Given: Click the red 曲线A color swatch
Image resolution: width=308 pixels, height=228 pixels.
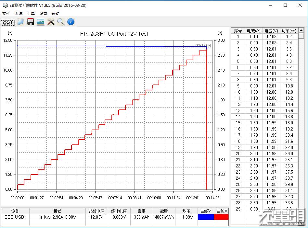Looking at the screenshot, I should click(x=221, y=217).
